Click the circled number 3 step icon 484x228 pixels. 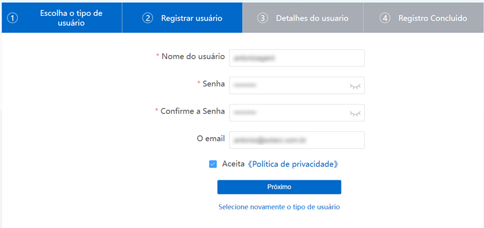click(x=262, y=18)
